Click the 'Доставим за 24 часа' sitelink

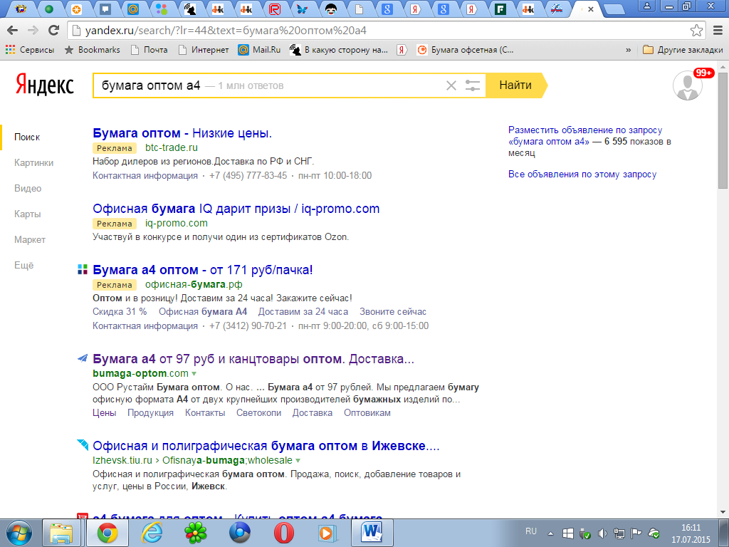[x=303, y=312]
